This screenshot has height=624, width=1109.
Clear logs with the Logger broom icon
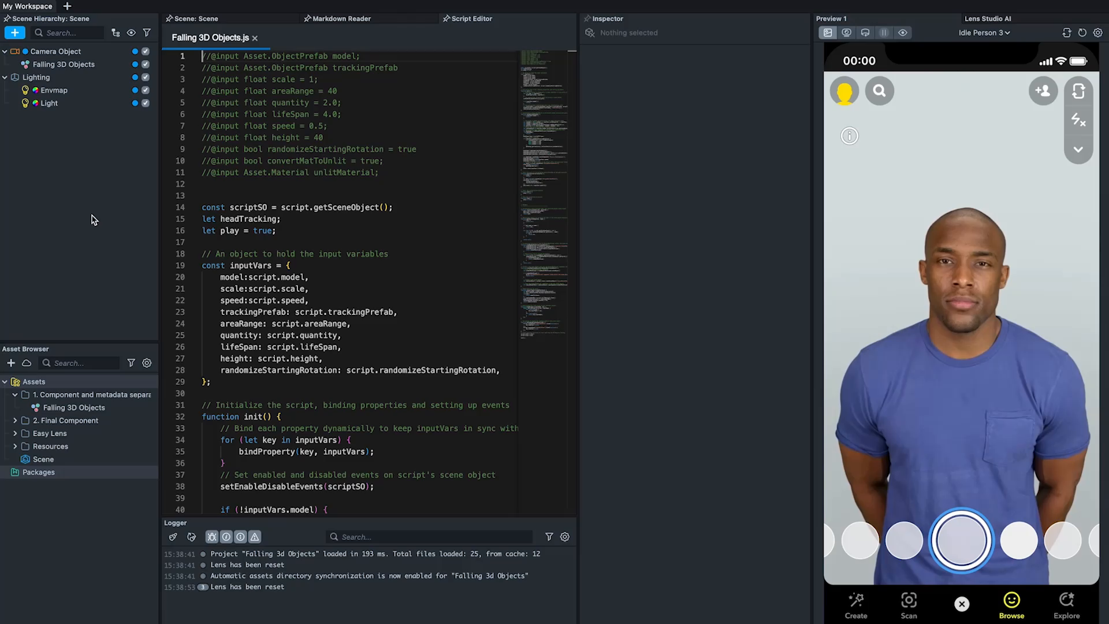point(173,537)
